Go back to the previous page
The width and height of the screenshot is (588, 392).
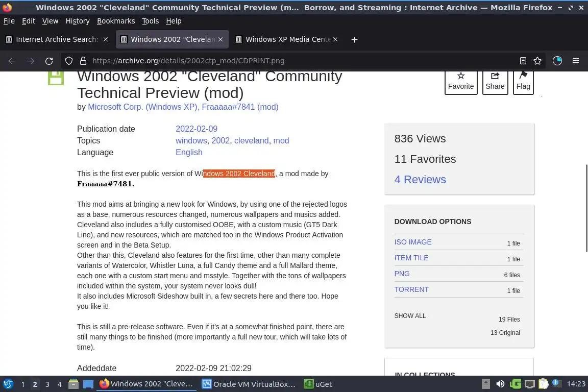12,61
